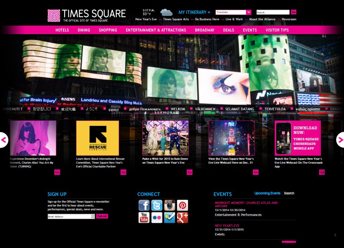Submit the e-newsletter signup

point(102,216)
